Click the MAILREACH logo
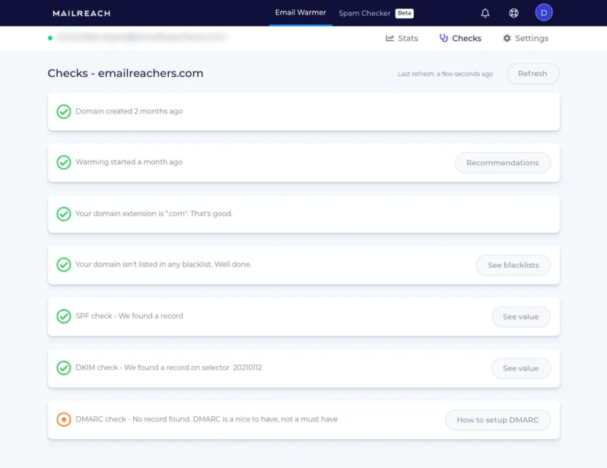This screenshot has height=468, width=607. click(x=81, y=14)
